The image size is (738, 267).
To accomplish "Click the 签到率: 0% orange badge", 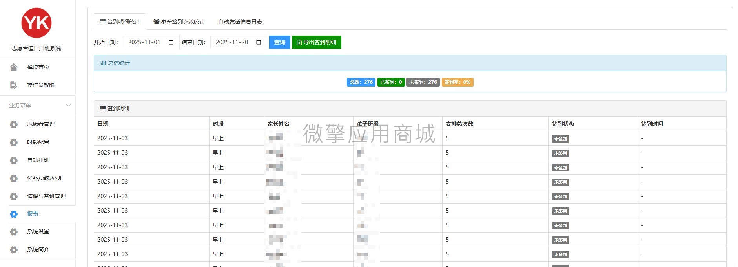I will click(x=457, y=82).
